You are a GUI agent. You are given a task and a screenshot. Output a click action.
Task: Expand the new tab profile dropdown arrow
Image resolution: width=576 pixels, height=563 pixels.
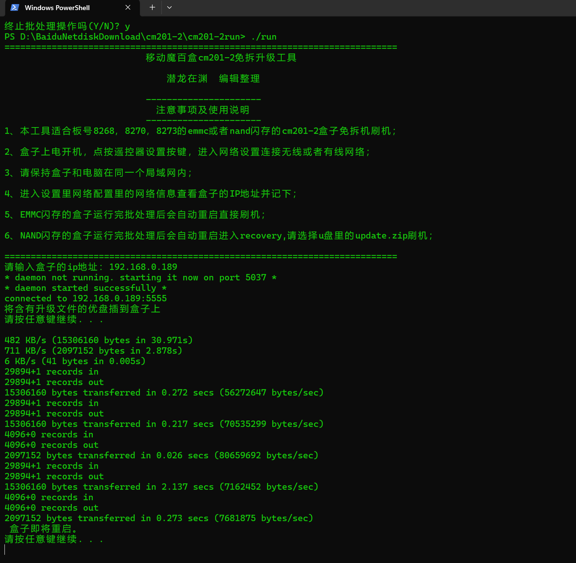tap(169, 7)
